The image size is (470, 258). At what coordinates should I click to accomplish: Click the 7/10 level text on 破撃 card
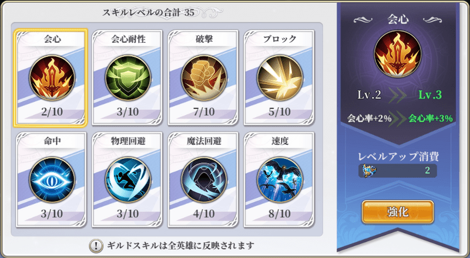point(204,111)
